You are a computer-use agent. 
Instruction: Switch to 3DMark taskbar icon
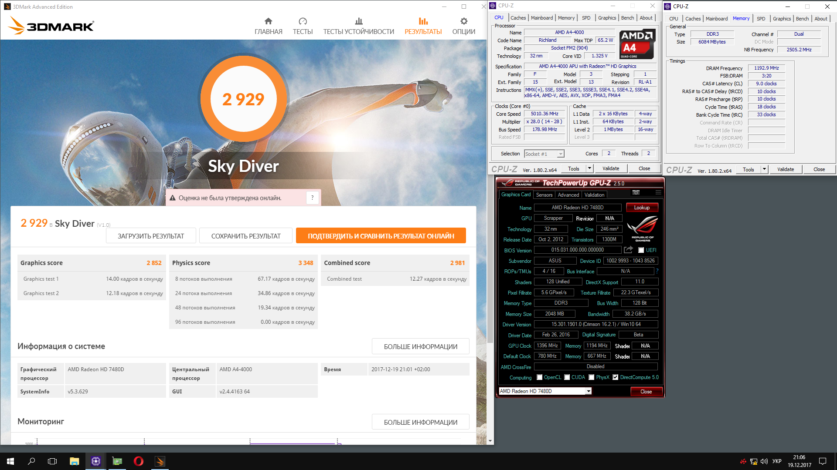coord(160,461)
